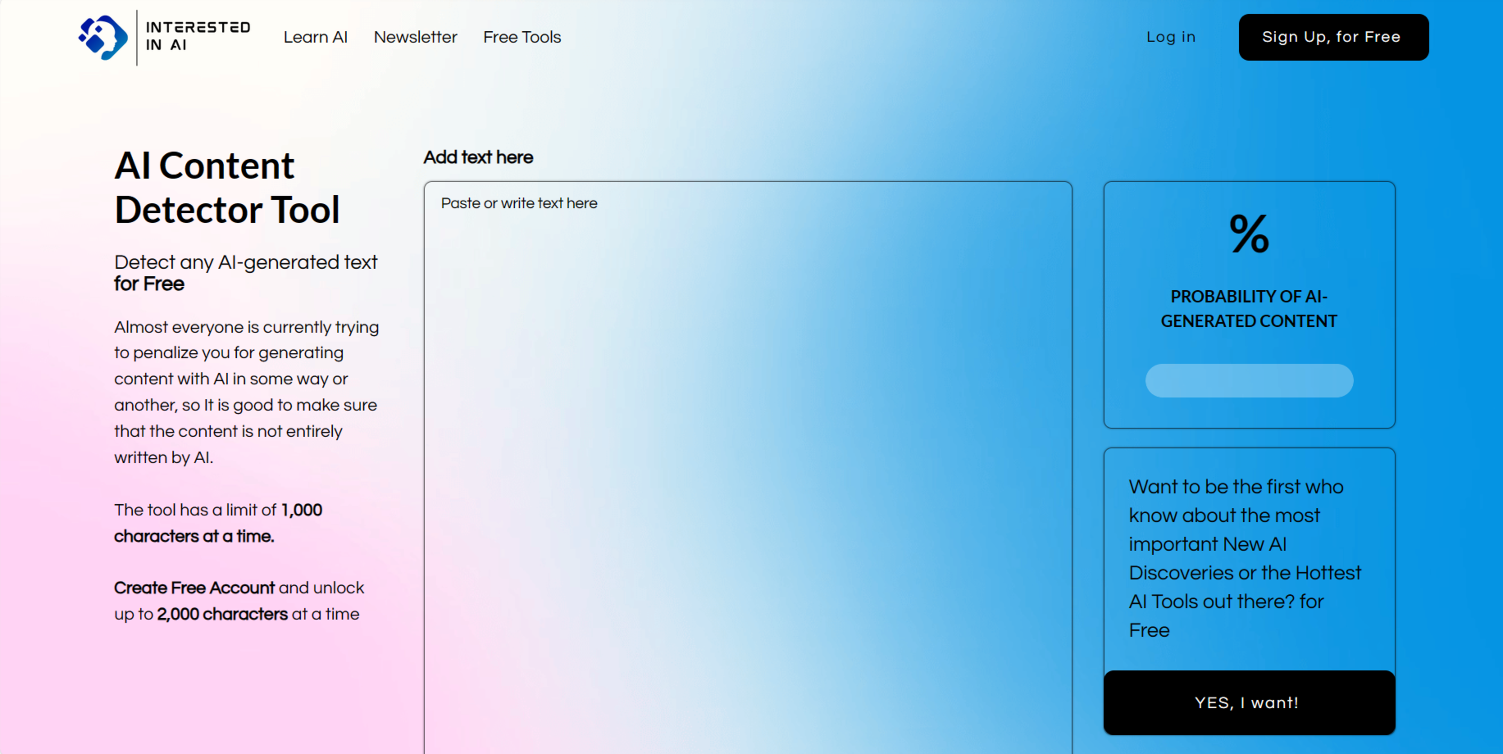Viewport: 1503px width, 754px height.
Task: Click the 2,000 characters bold text
Action: coord(222,614)
